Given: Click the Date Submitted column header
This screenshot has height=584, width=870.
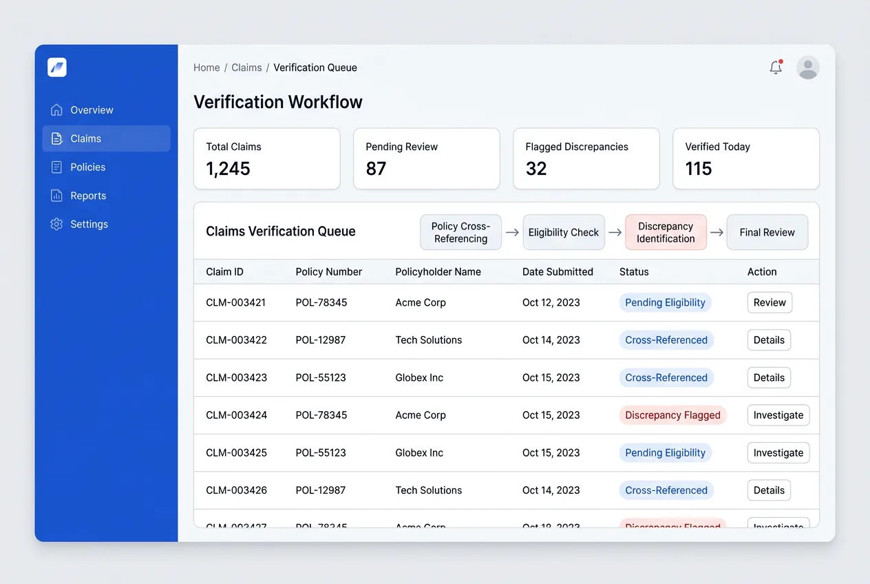Looking at the screenshot, I should click(x=558, y=271).
